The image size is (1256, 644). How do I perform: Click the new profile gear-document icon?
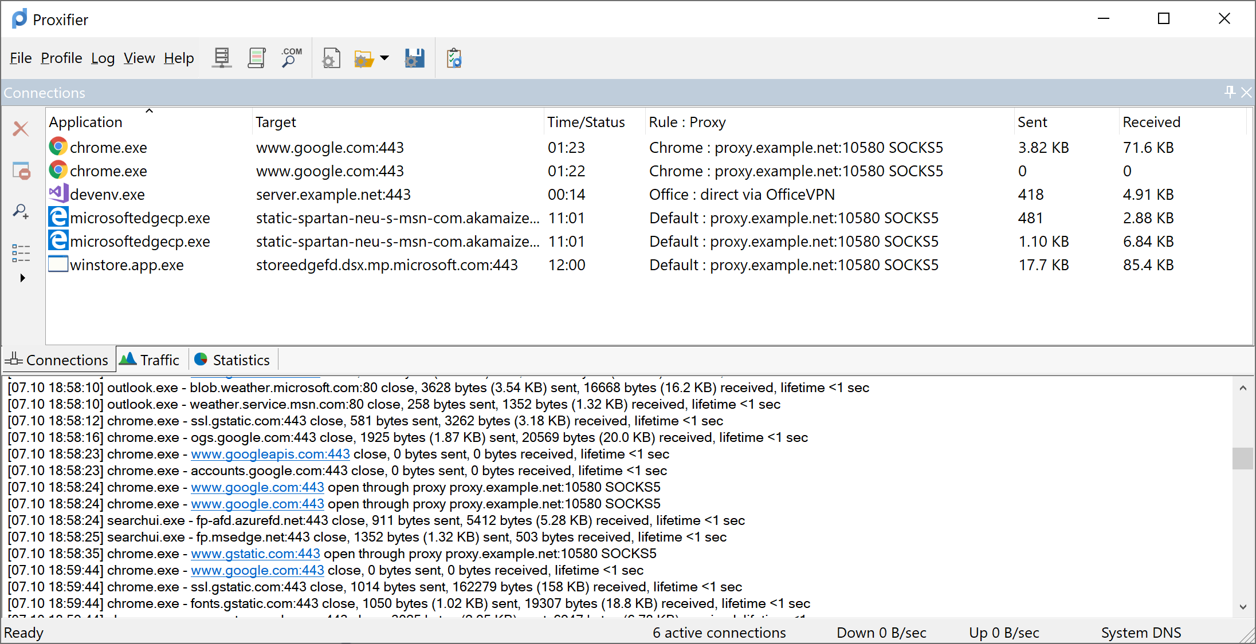(x=331, y=58)
